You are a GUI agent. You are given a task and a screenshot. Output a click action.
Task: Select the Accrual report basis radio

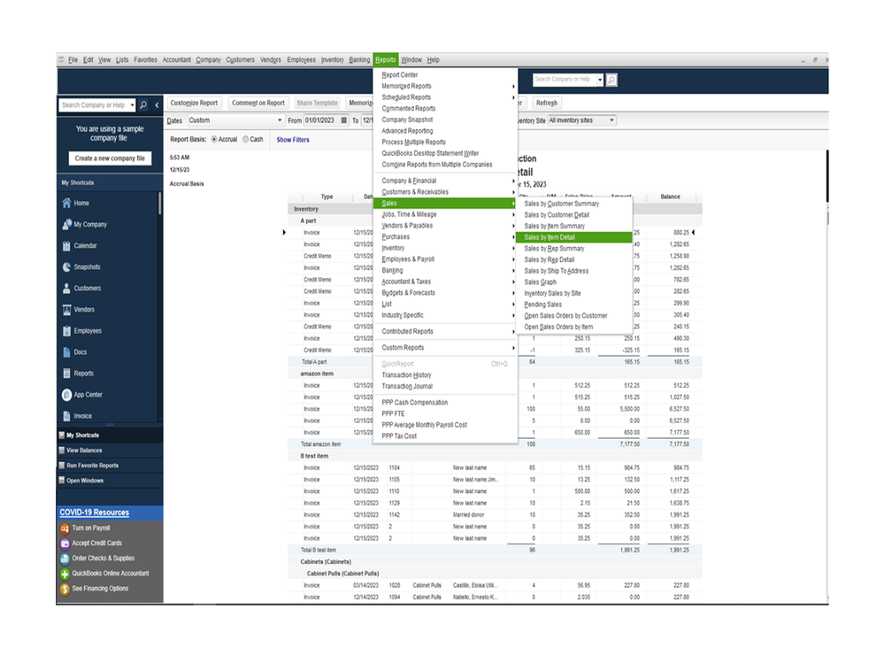click(x=214, y=139)
